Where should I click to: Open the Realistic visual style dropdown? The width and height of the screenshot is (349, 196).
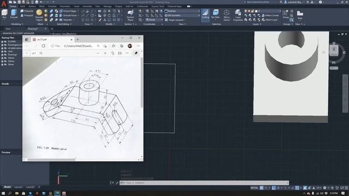click(182, 11)
